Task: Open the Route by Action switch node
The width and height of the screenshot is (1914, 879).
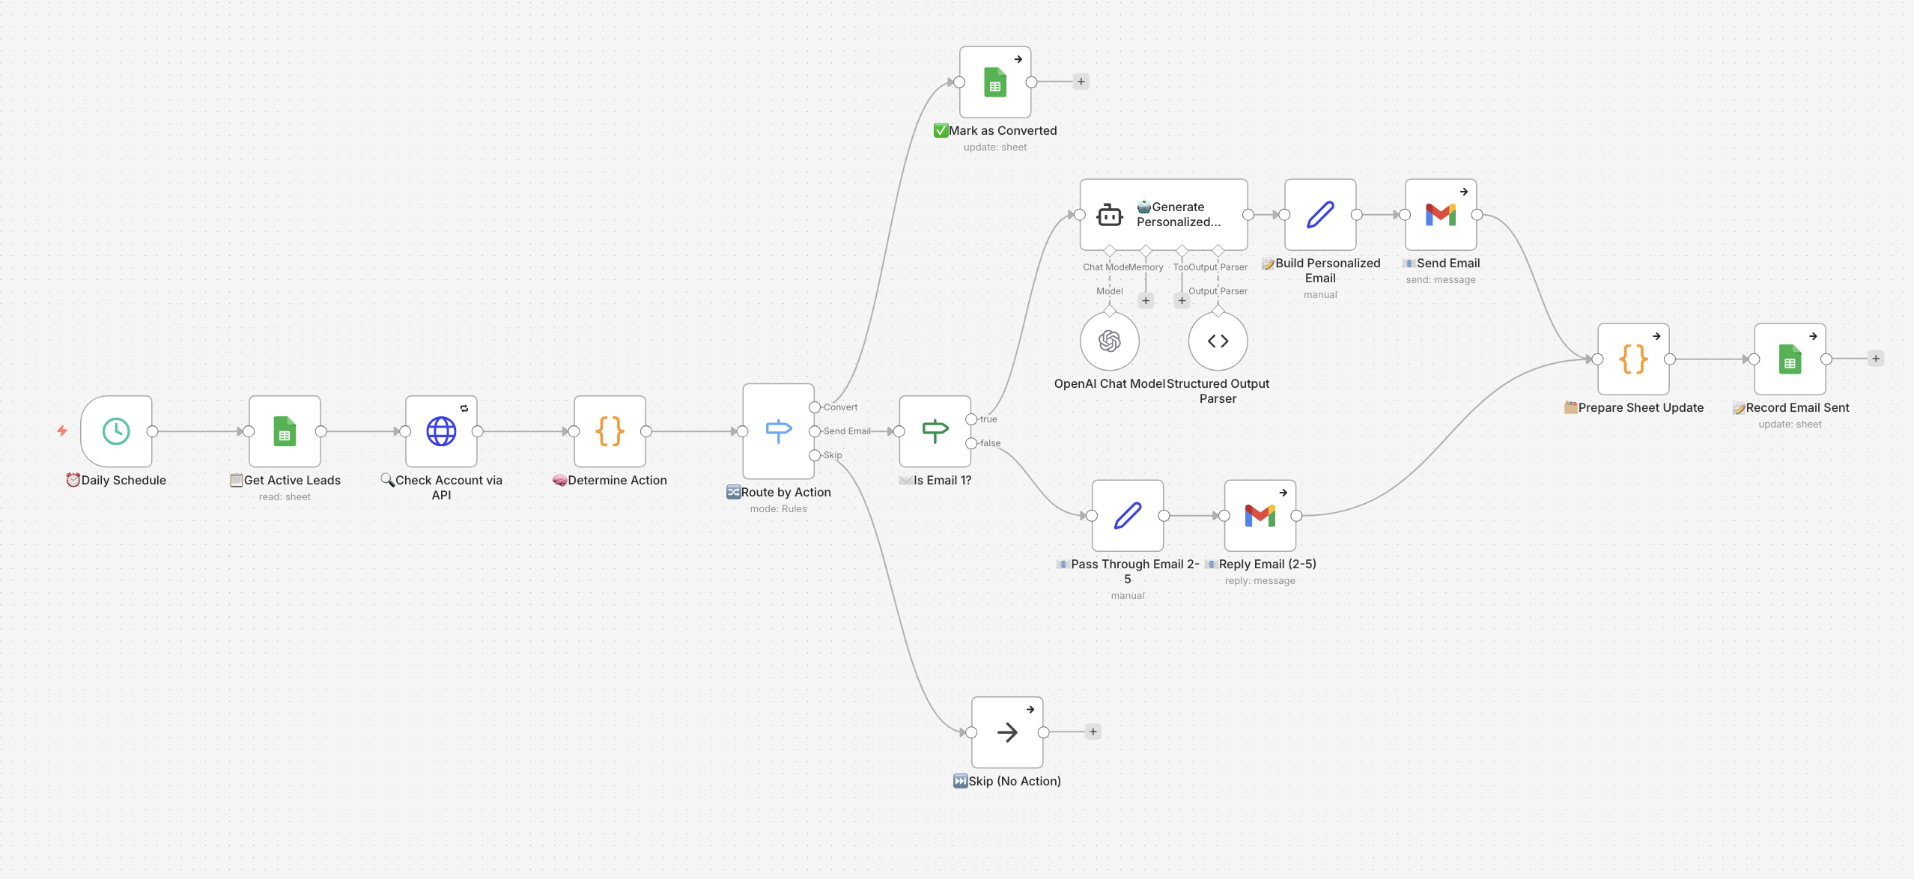Action: [x=777, y=431]
